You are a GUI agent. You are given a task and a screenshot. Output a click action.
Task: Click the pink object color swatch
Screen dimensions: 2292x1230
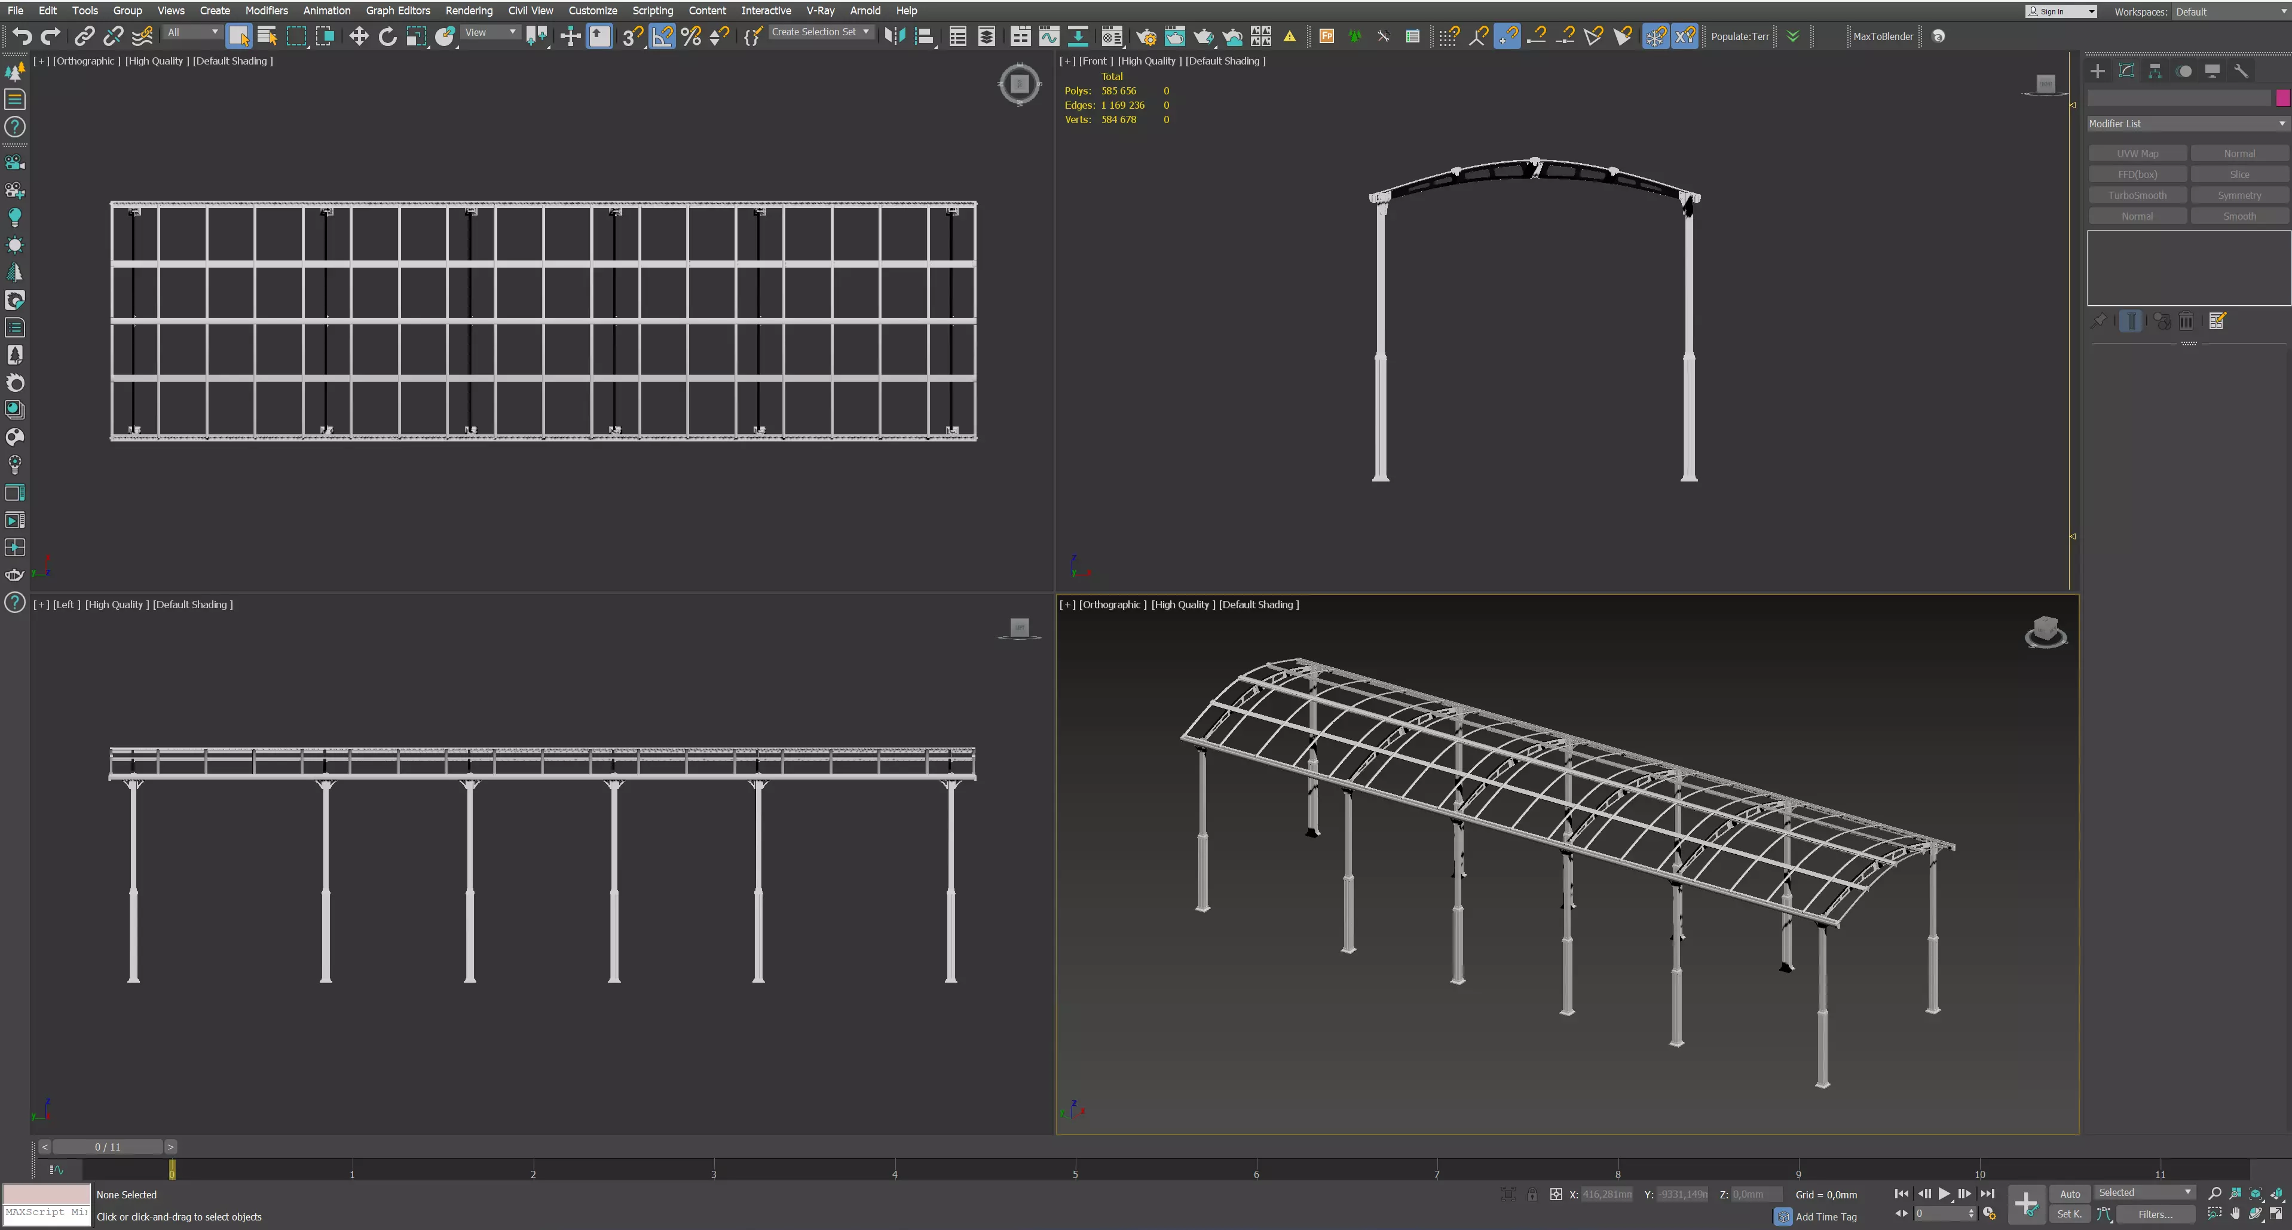[x=2282, y=98]
